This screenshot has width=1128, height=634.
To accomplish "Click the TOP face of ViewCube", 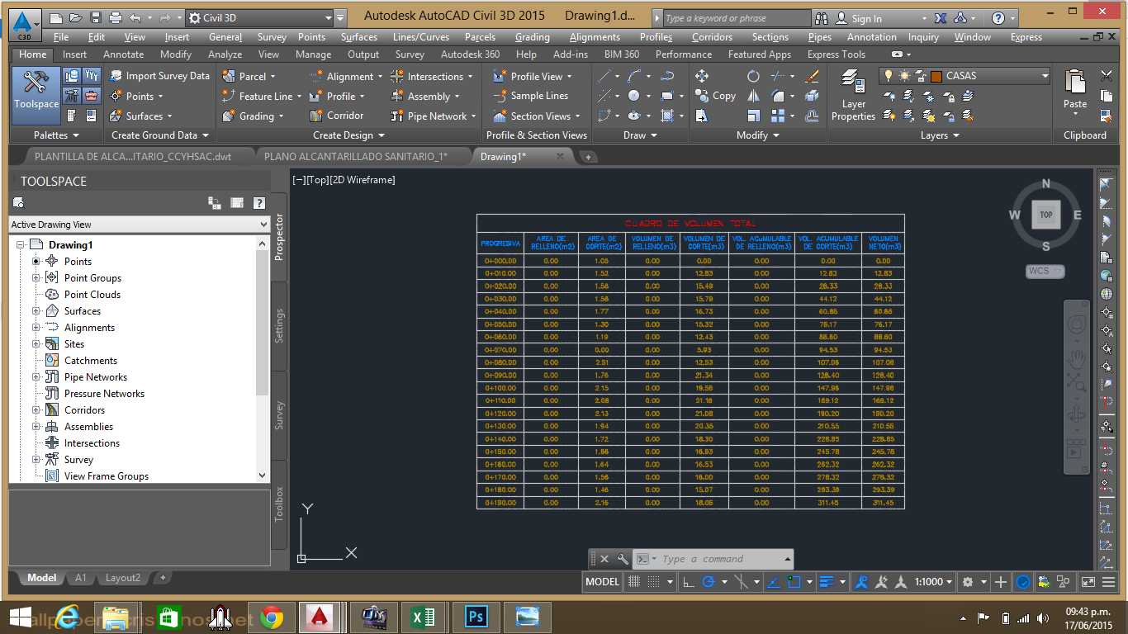I will coord(1046,215).
